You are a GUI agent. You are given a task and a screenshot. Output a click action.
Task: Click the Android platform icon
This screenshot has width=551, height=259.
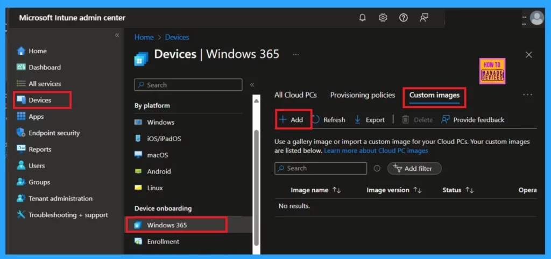[x=138, y=171]
